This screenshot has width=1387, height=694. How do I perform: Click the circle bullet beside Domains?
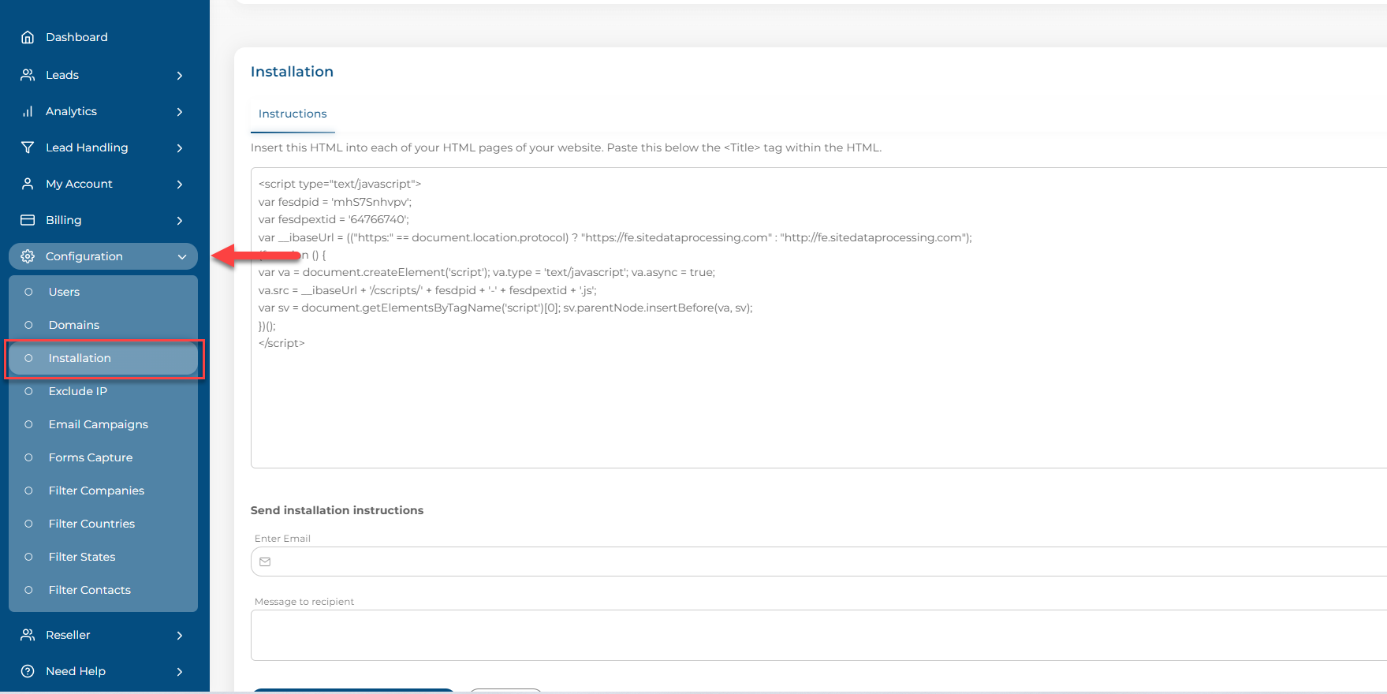click(29, 325)
